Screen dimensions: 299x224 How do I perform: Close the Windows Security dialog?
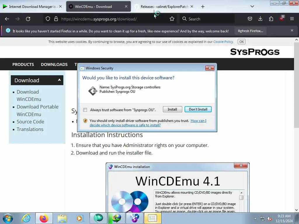click(x=210, y=68)
